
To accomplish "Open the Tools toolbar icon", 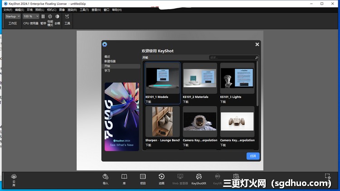I will (67, 16).
